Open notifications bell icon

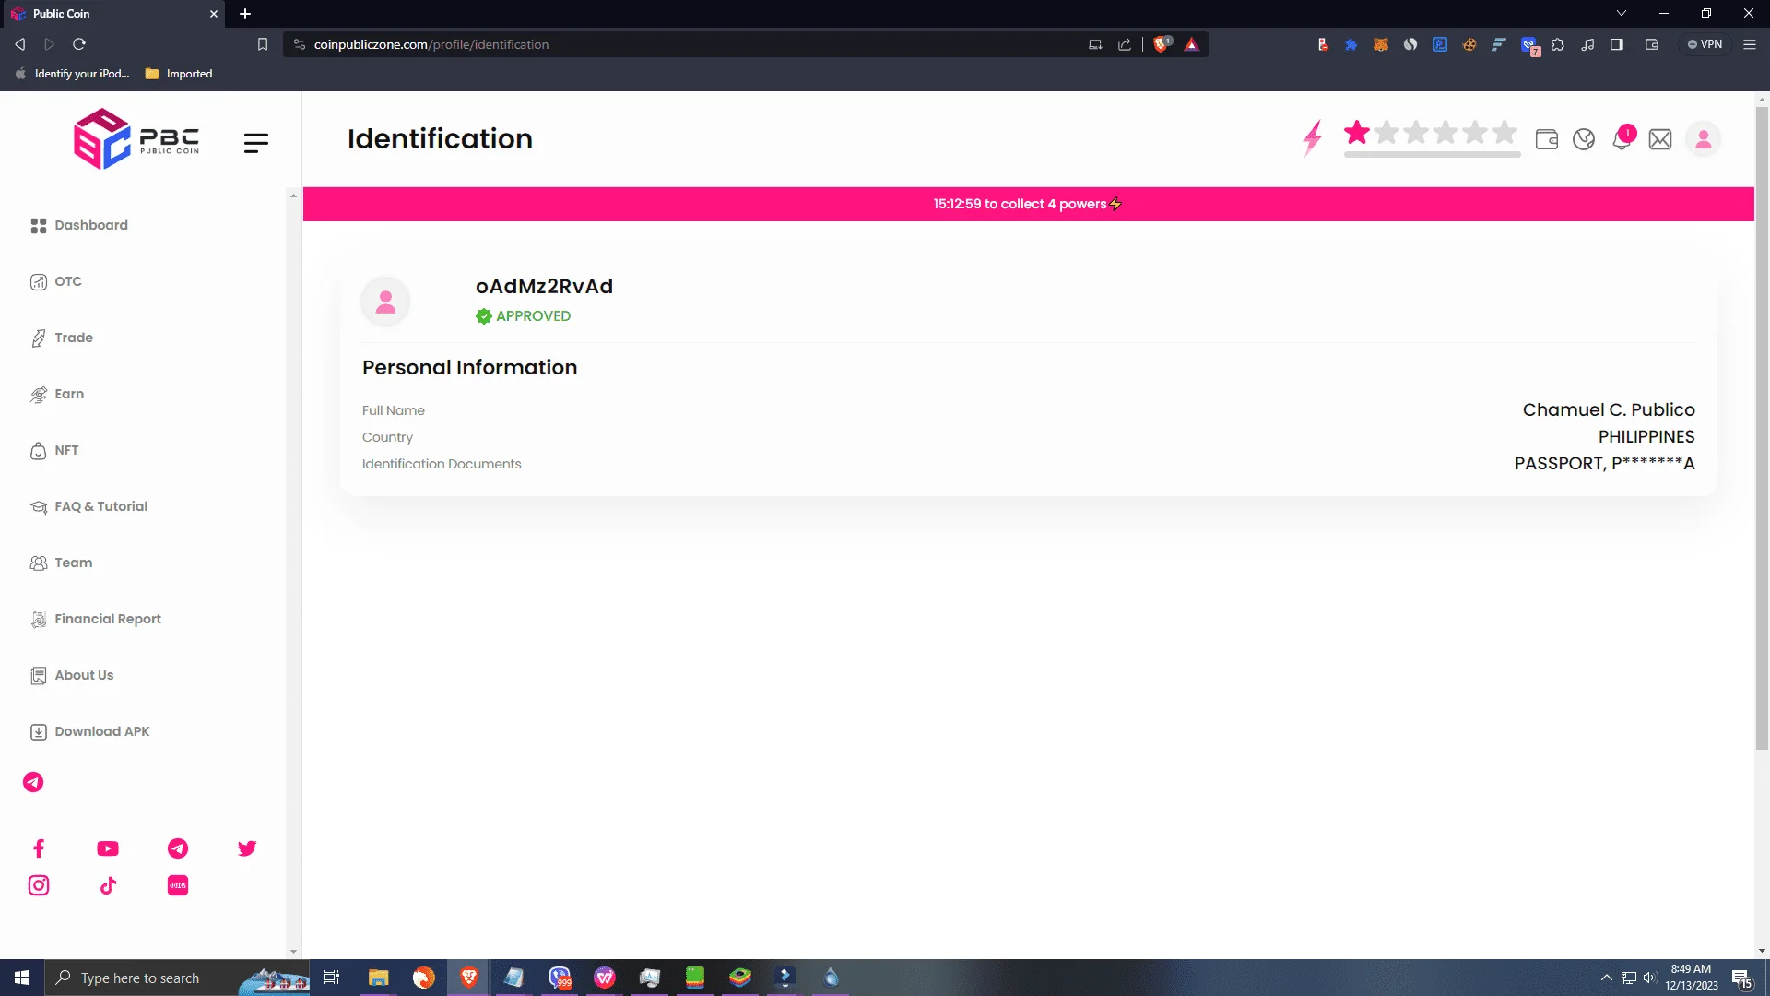tap(1622, 139)
